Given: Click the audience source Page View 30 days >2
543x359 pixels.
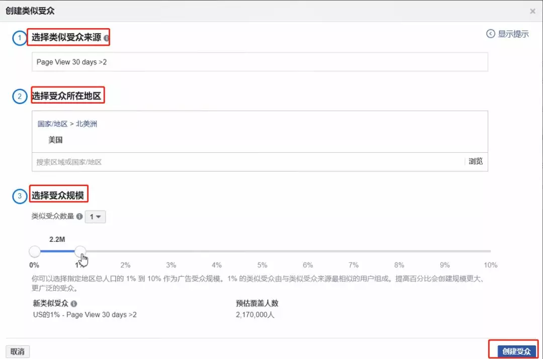Looking at the screenshot, I should pos(261,61).
